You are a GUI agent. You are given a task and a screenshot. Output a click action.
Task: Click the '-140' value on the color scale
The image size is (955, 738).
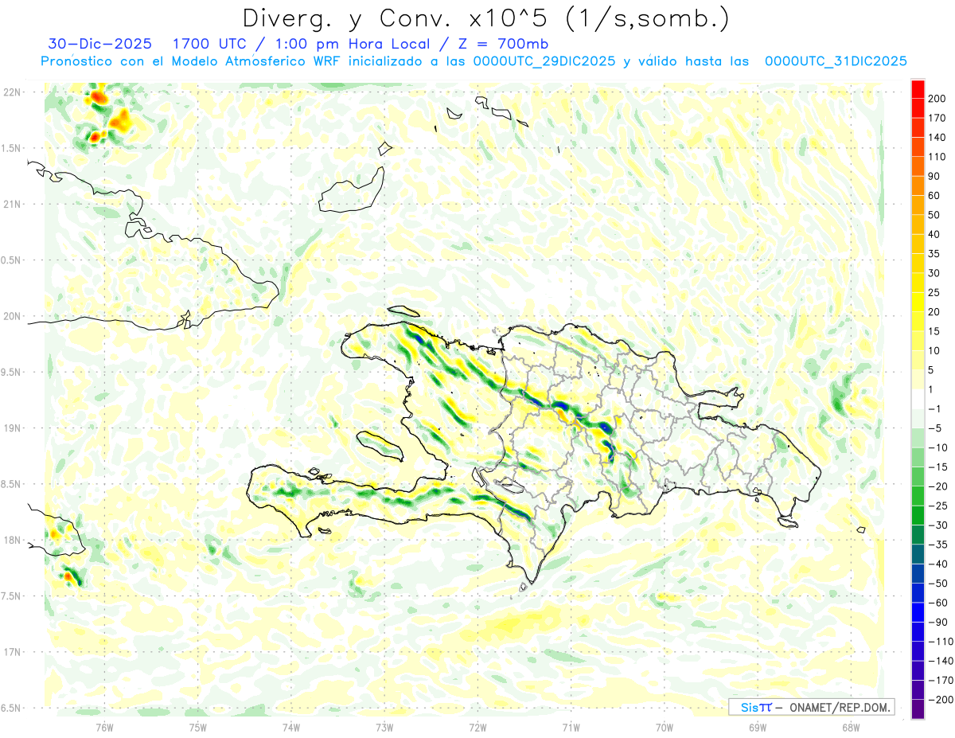coord(939,662)
